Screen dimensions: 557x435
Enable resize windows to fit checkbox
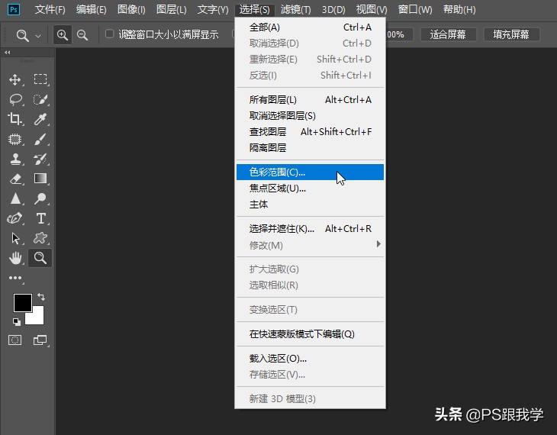pyautogui.click(x=109, y=34)
